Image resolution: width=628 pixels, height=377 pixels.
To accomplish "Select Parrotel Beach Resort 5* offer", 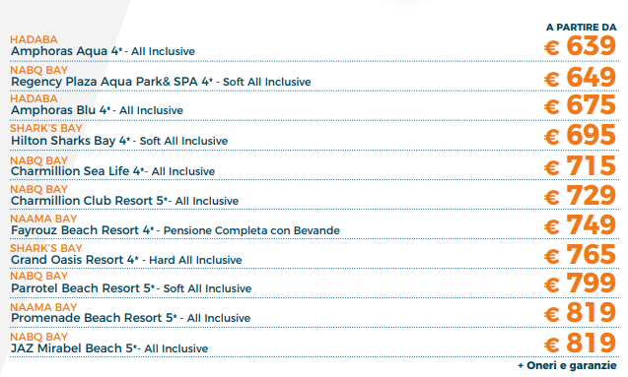I will click(x=131, y=288).
